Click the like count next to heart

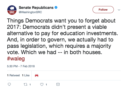pyautogui.click(x=46, y=85)
